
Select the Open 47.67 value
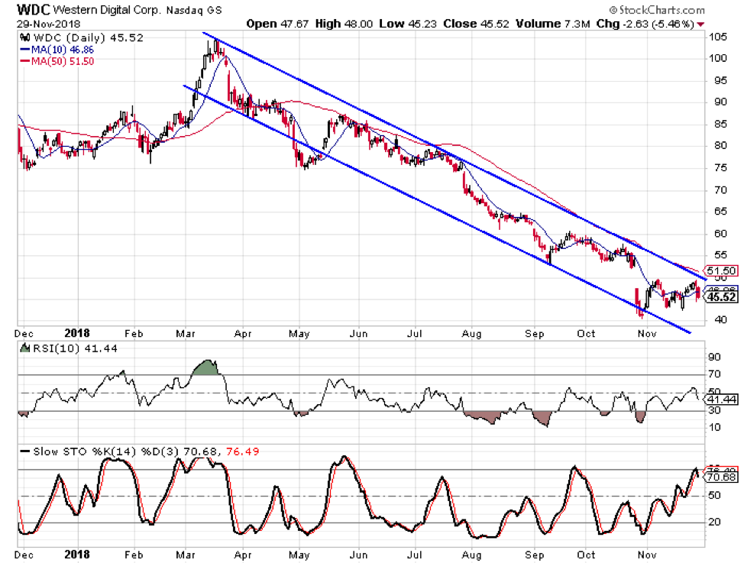coord(277,24)
